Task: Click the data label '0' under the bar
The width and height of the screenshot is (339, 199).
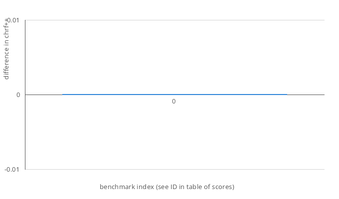Action: tap(173, 101)
